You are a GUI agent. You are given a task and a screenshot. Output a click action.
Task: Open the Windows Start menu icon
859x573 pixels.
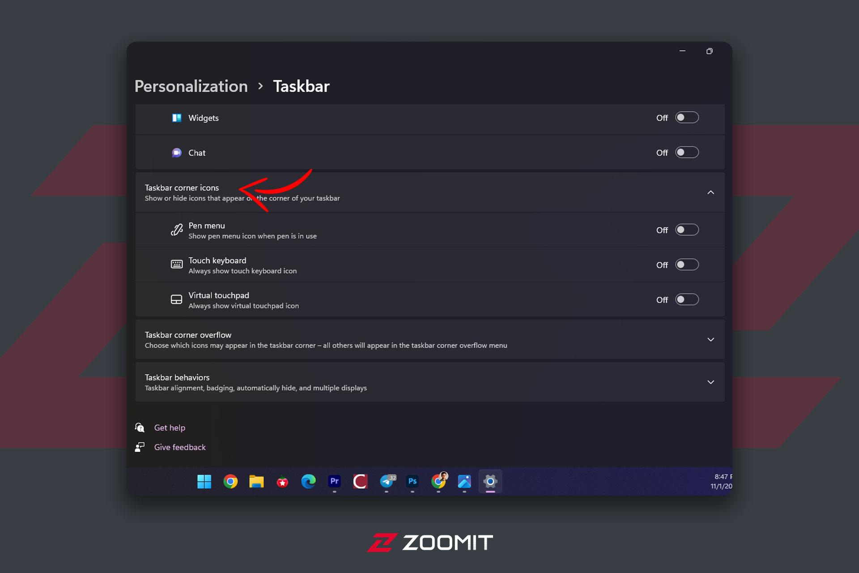pos(204,482)
